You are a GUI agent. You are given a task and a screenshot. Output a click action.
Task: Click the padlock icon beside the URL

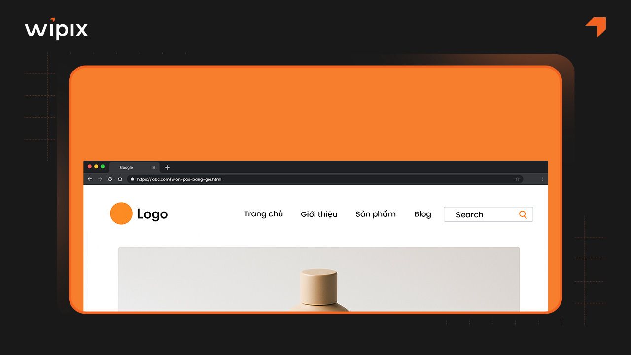132,179
